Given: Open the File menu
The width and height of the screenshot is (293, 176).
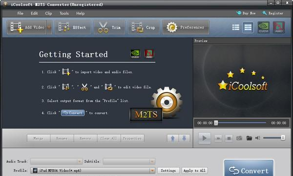Looking at the screenshot, I should [x=20, y=14].
